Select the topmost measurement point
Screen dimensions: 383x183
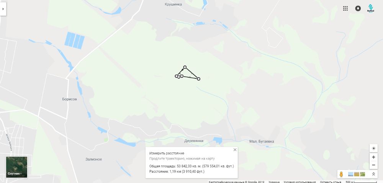tap(185, 67)
